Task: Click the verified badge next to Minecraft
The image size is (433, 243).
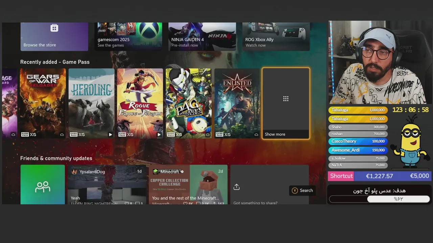Action: [x=182, y=172]
